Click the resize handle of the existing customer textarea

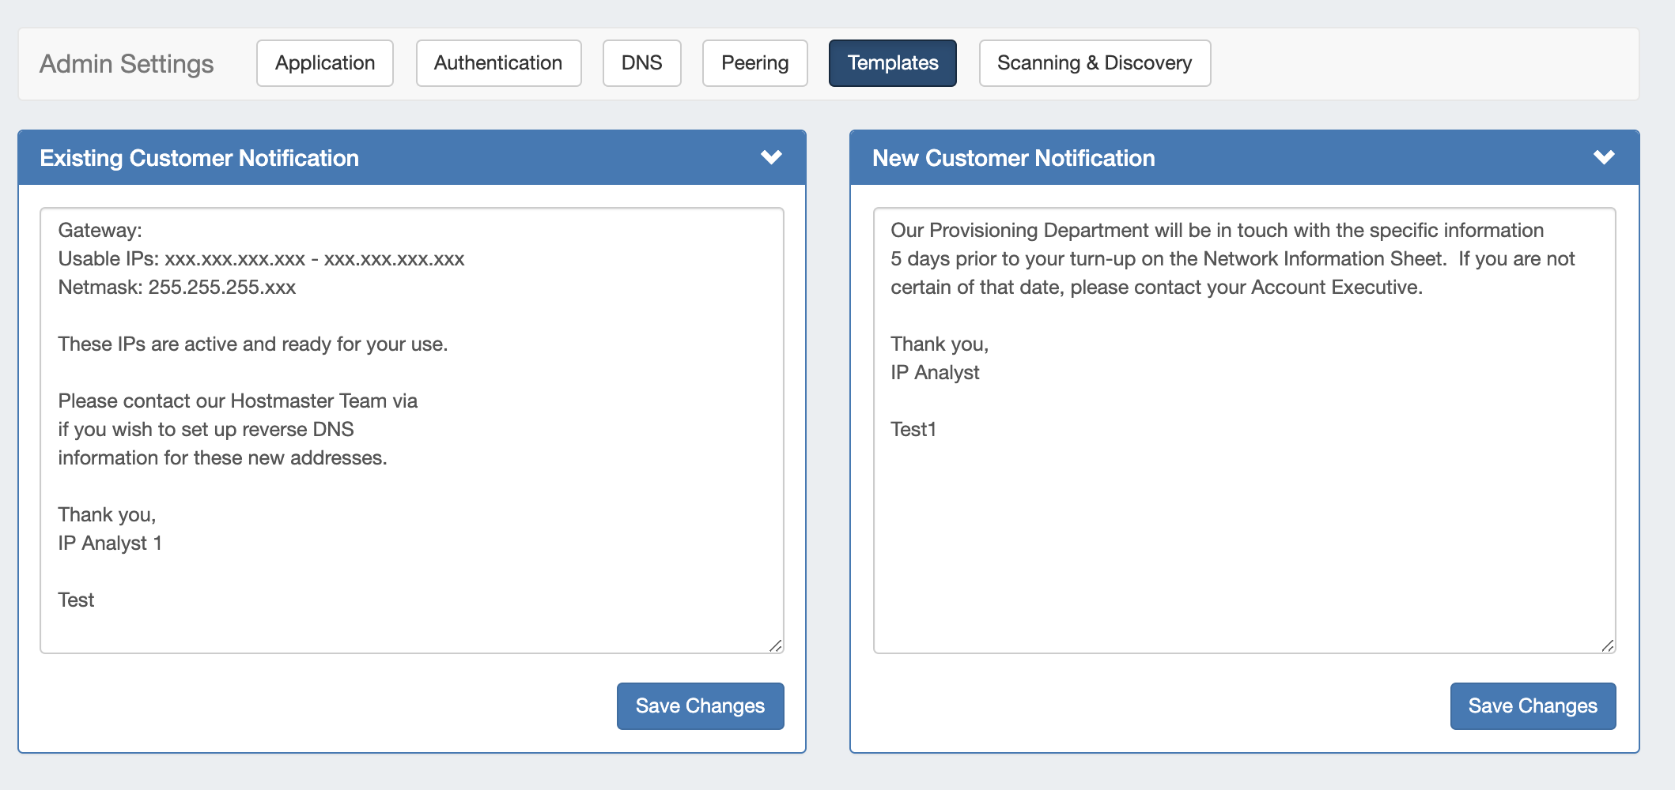tap(776, 645)
